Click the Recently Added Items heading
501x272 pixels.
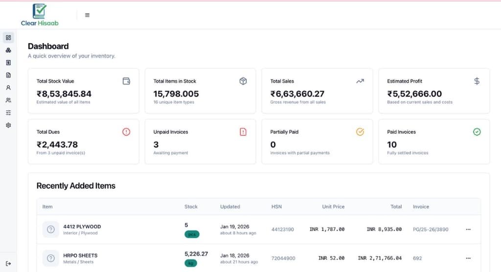[76, 186]
